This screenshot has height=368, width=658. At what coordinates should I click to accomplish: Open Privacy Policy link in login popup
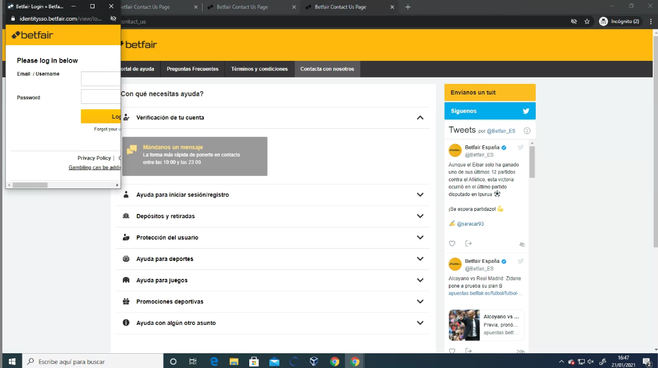coord(94,158)
